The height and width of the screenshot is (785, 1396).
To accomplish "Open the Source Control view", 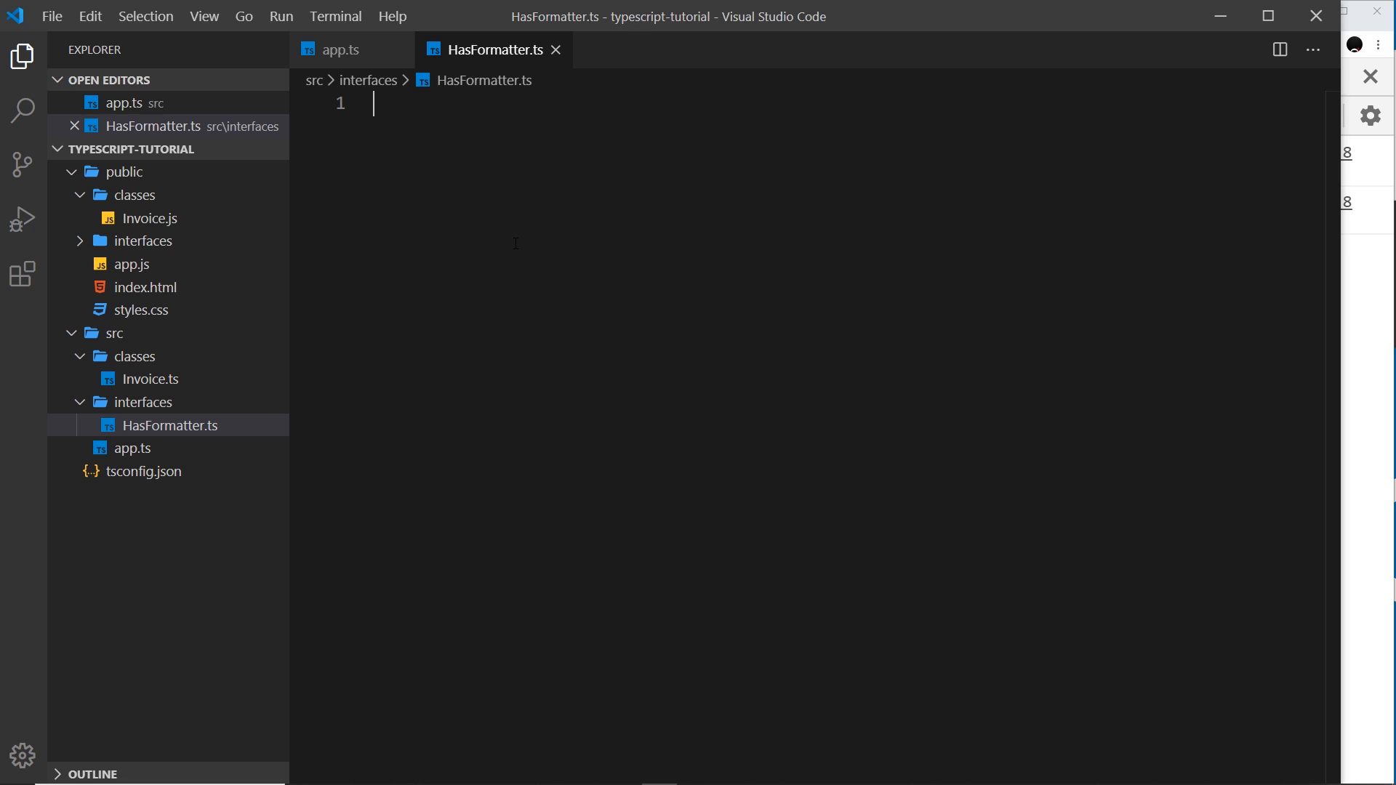I will pos(23,165).
